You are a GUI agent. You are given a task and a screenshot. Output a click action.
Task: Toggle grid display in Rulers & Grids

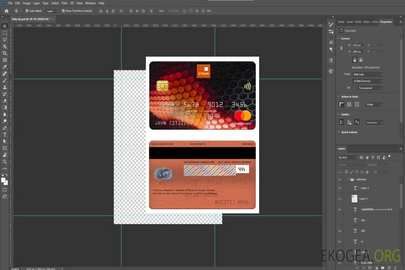click(x=349, y=104)
